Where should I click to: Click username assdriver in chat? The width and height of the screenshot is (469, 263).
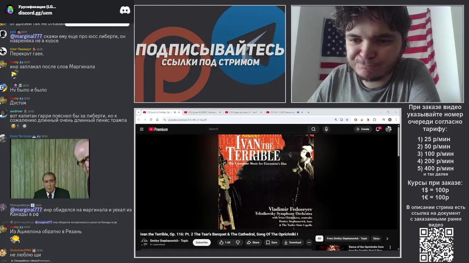coord(16,111)
